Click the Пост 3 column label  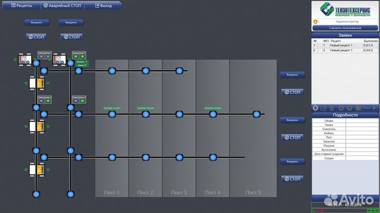pos(179,192)
